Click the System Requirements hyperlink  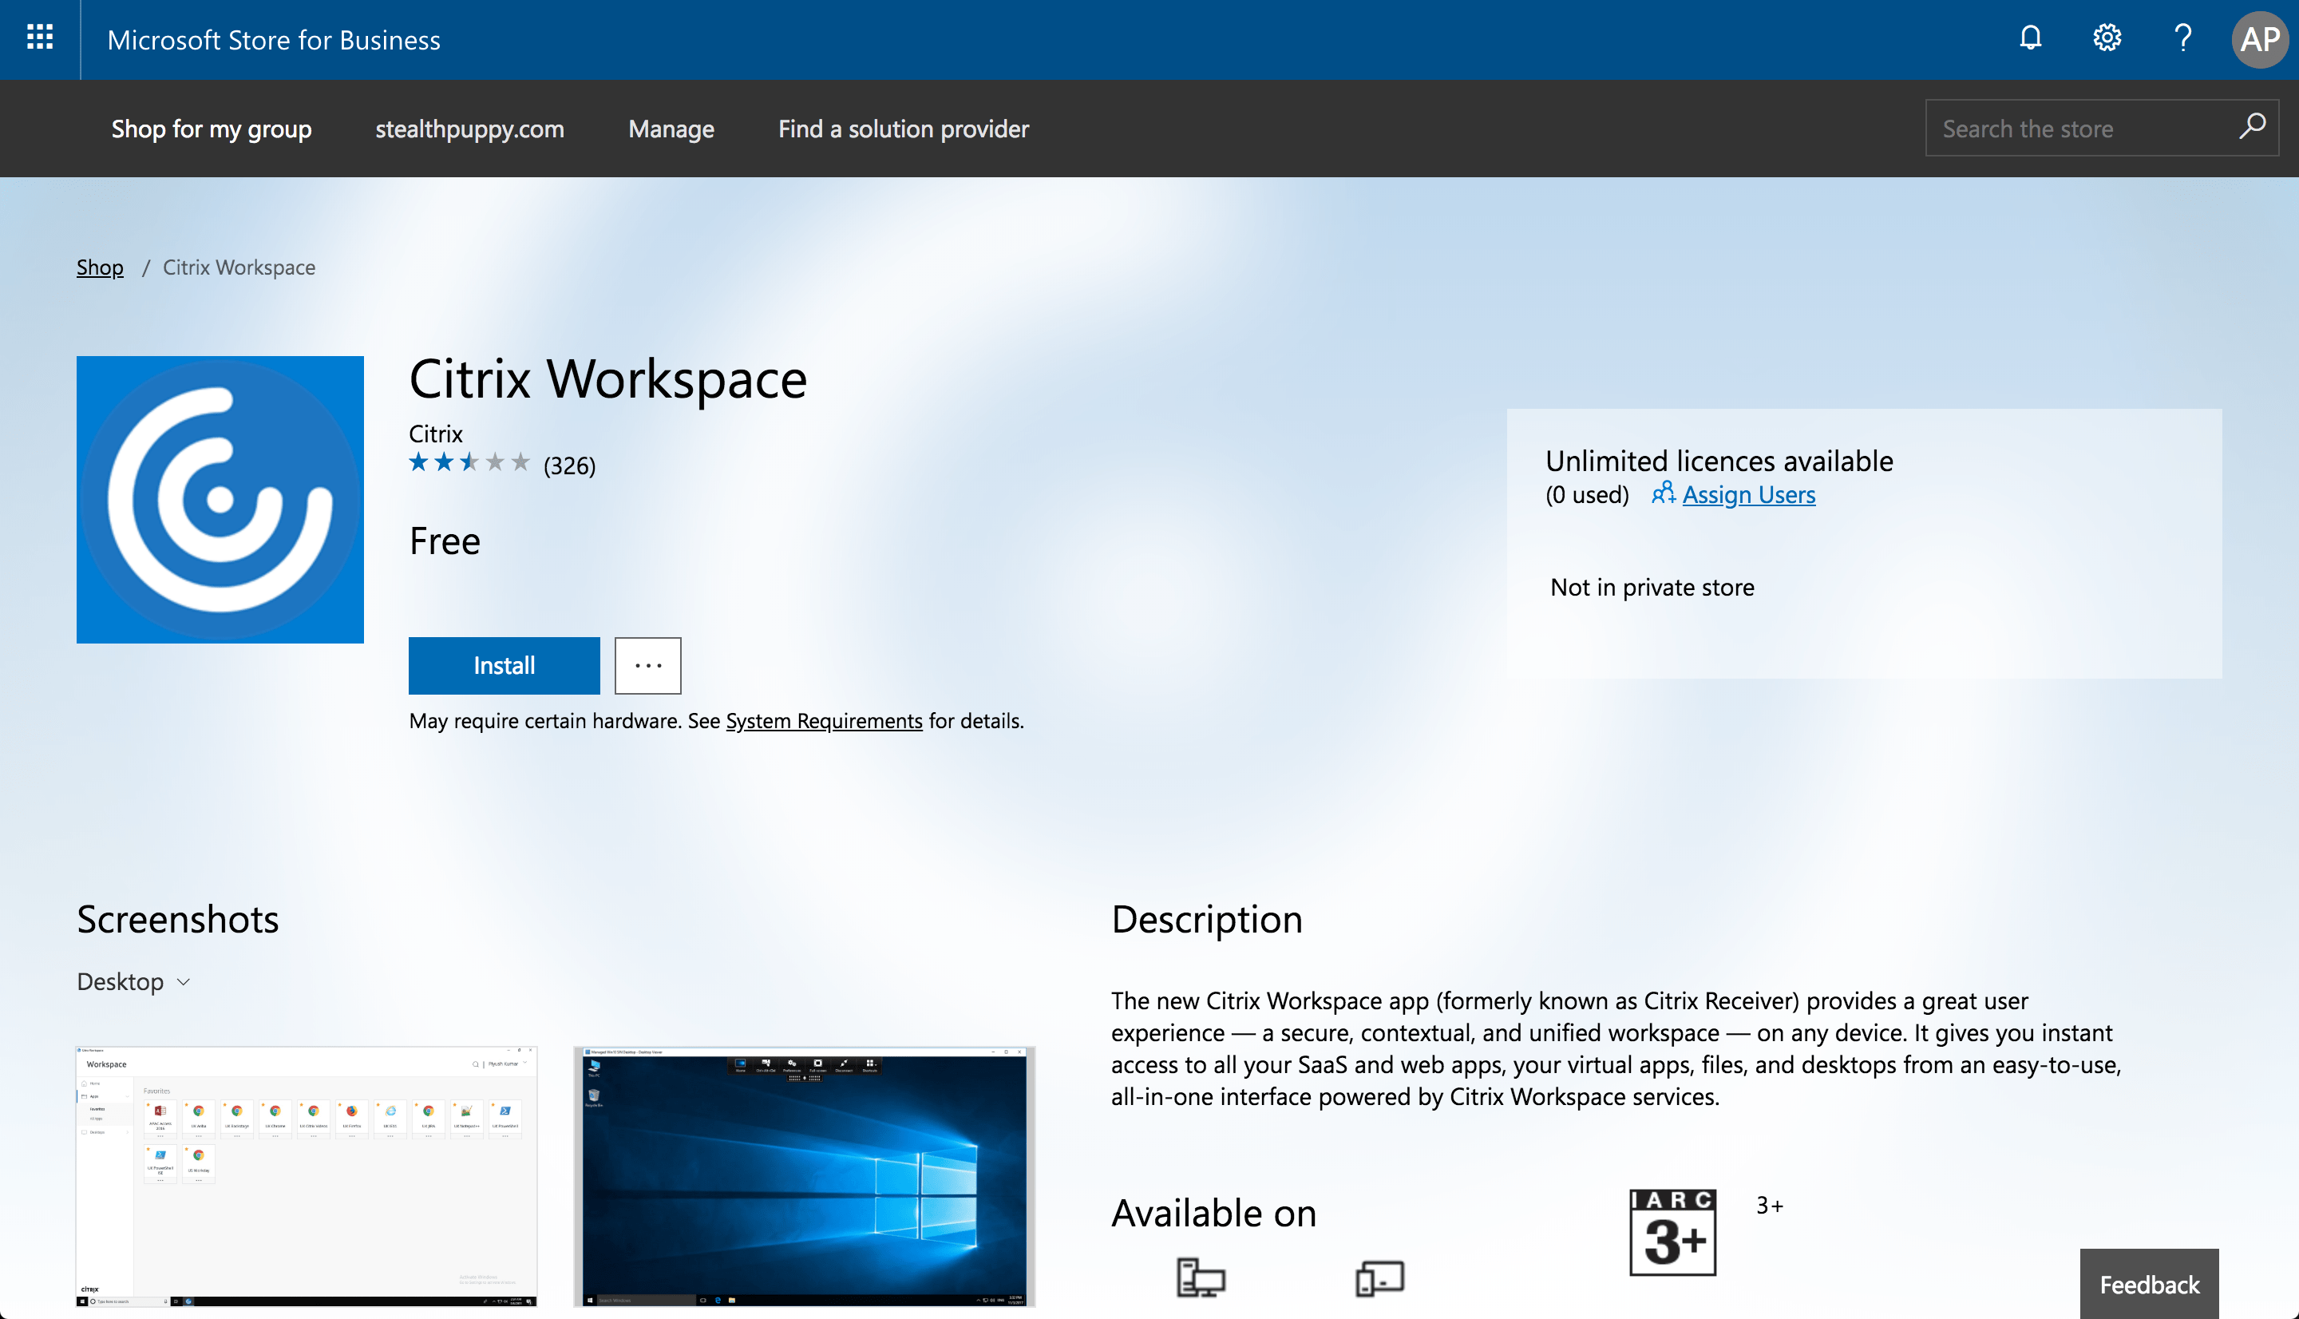(823, 719)
